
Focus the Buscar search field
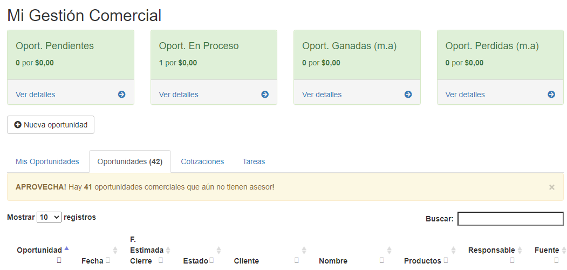coord(510,219)
